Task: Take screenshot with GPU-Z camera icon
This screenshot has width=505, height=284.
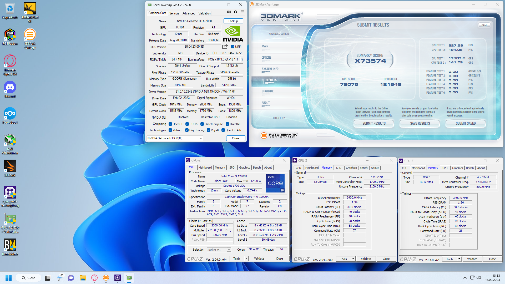Action: click(x=229, y=12)
